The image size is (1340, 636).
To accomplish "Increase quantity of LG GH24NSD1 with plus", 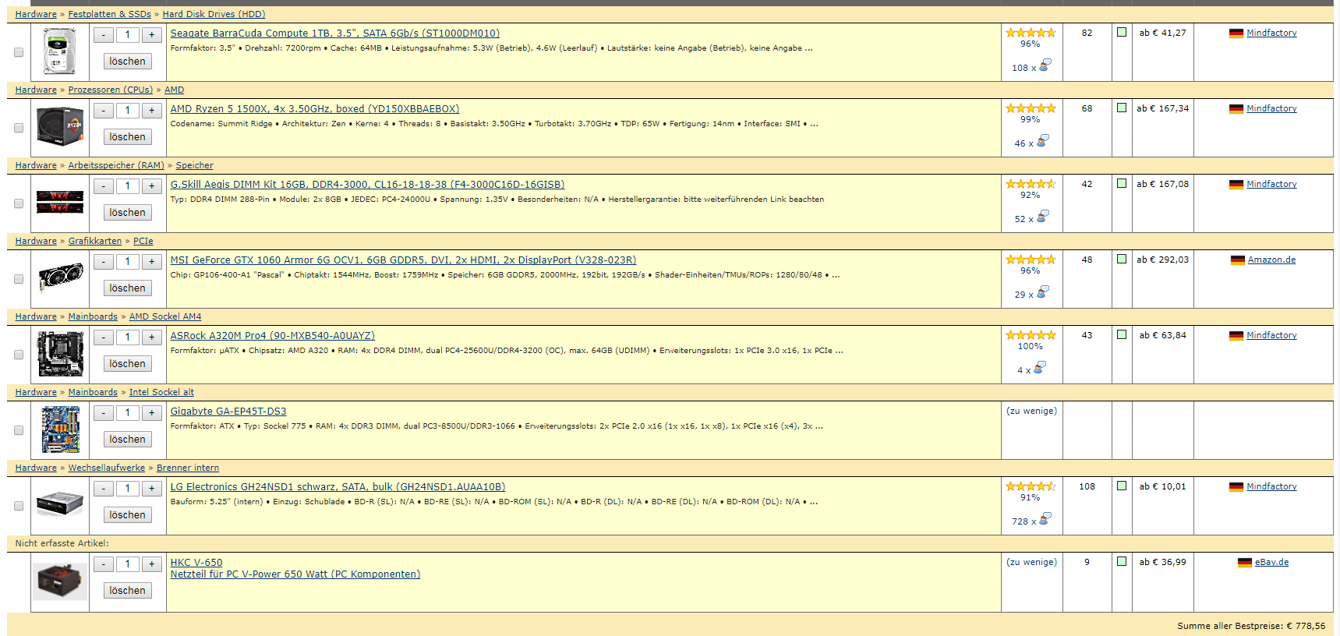I will point(152,489).
